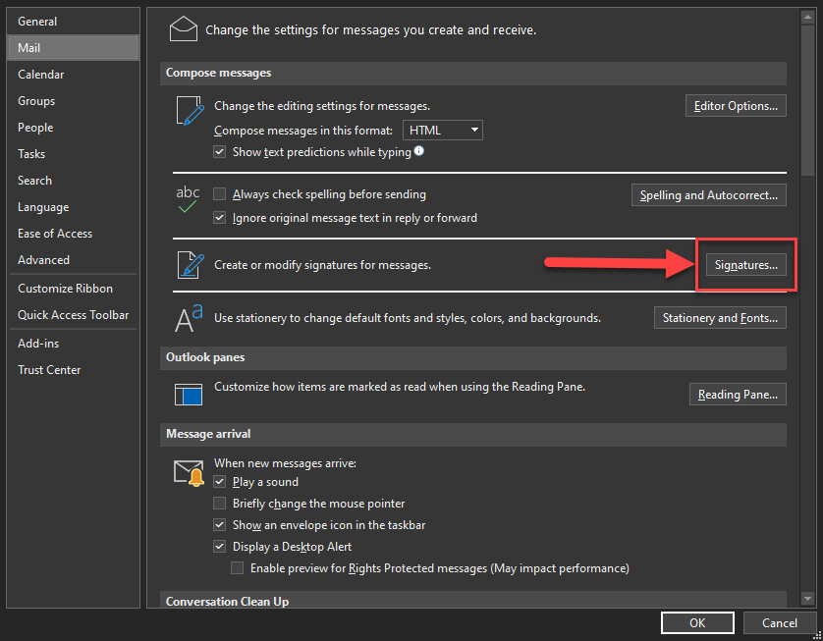
Task: Click the text predictions info icon
Action: [419, 151]
